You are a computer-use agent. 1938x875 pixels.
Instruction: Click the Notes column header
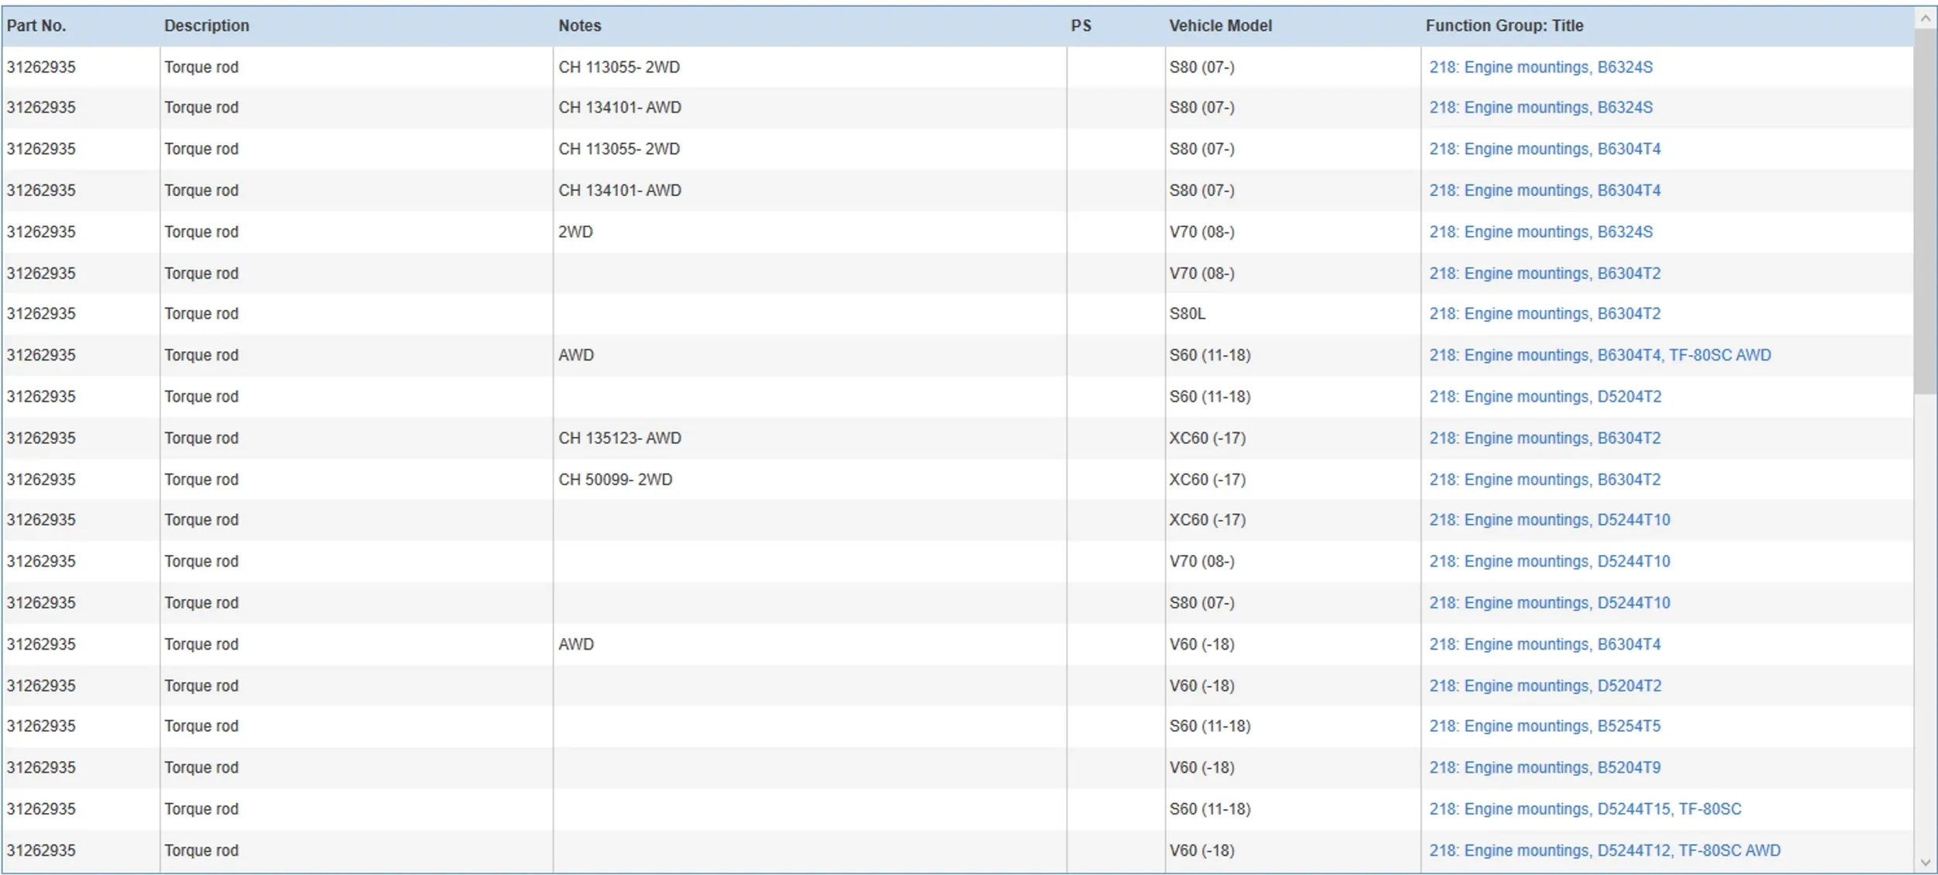click(x=579, y=26)
